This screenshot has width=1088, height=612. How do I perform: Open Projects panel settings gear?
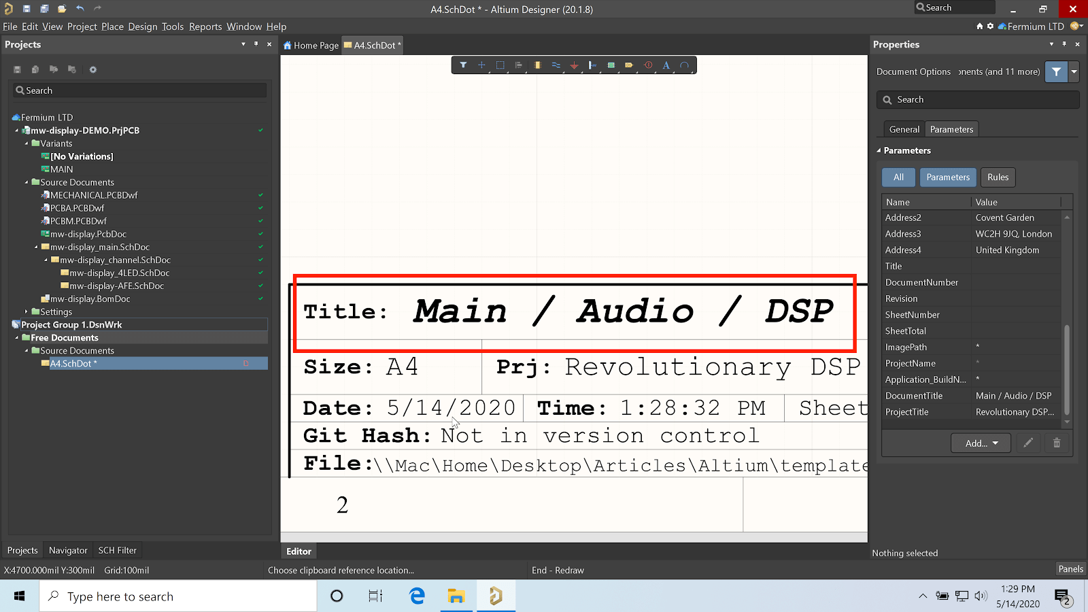click(93, 69)
